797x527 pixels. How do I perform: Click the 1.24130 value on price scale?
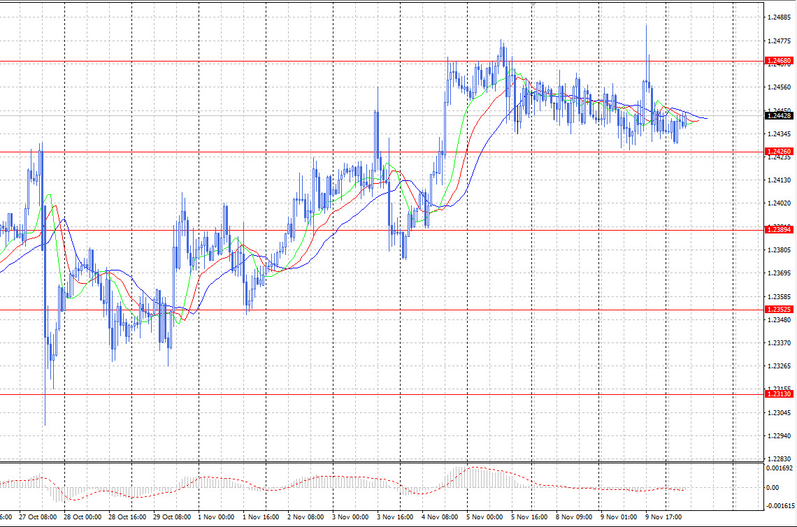(x=780, y=180)
